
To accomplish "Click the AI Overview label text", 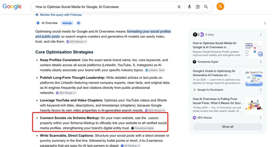I will pyautogui.click(x=49, y=23).
